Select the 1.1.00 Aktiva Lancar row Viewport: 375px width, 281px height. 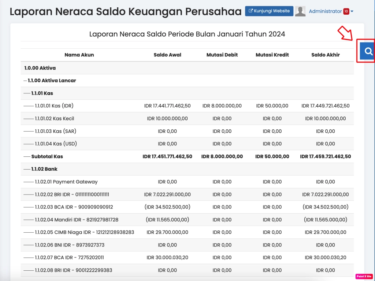tap(52, 81)
